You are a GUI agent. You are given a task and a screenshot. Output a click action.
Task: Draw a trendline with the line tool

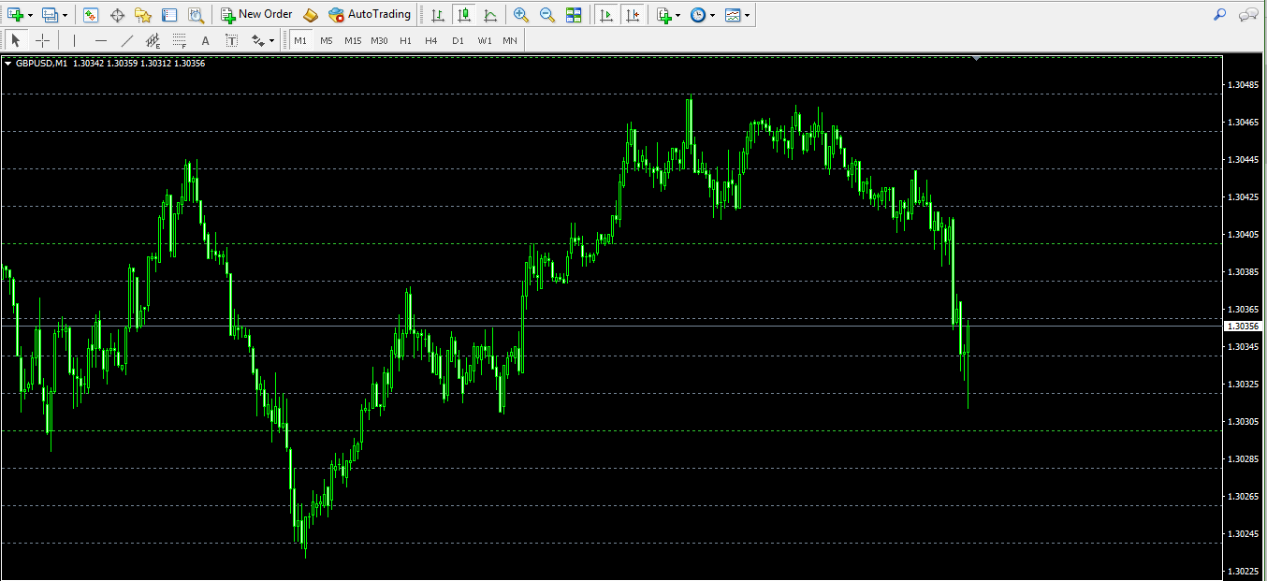(127, 40)
